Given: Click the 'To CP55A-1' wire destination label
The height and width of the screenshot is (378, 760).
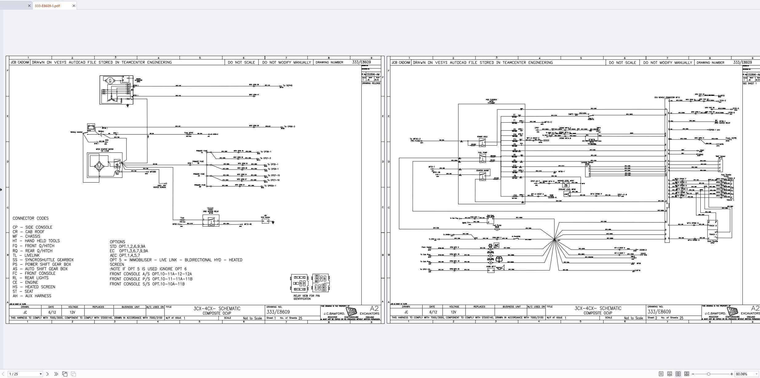Looking at the screenshot, I should tap(270, 186).
